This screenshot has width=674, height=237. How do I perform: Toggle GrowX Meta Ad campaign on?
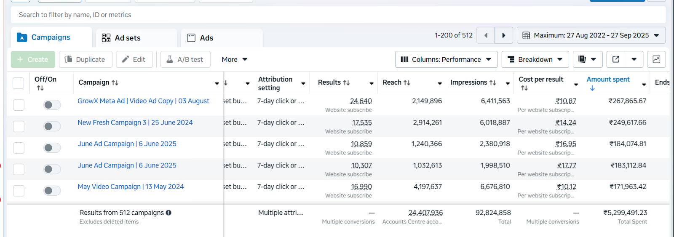(52, 105)
